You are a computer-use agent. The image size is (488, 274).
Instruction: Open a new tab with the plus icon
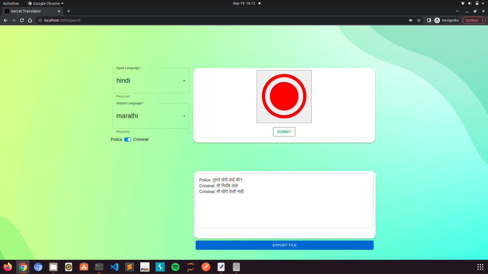[x=69, y=11]
